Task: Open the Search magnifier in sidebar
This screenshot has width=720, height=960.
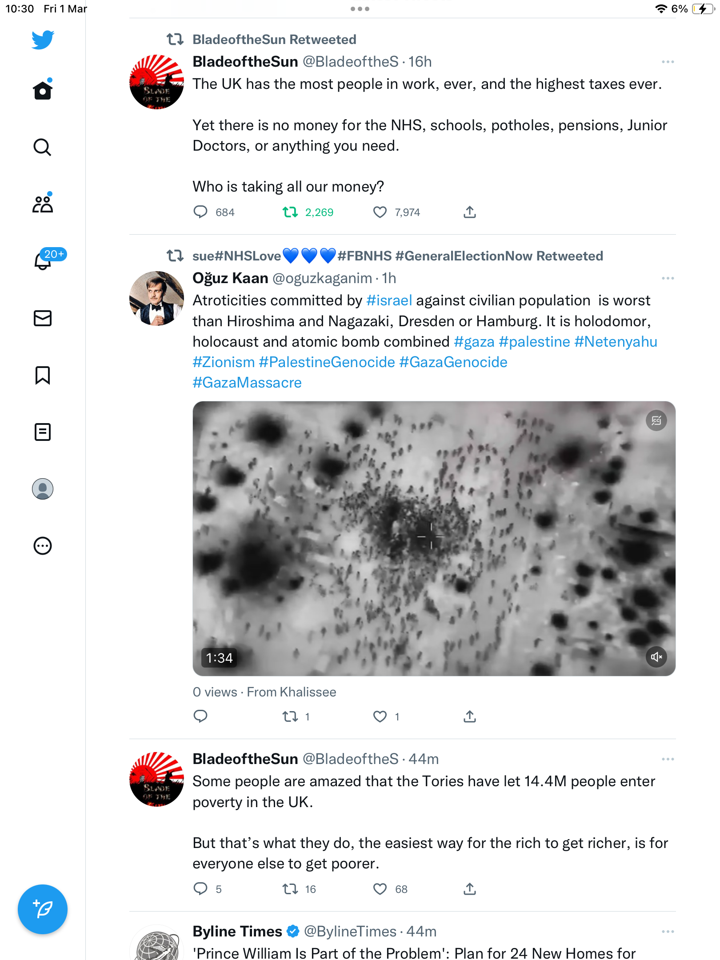Action: (43, 147)
